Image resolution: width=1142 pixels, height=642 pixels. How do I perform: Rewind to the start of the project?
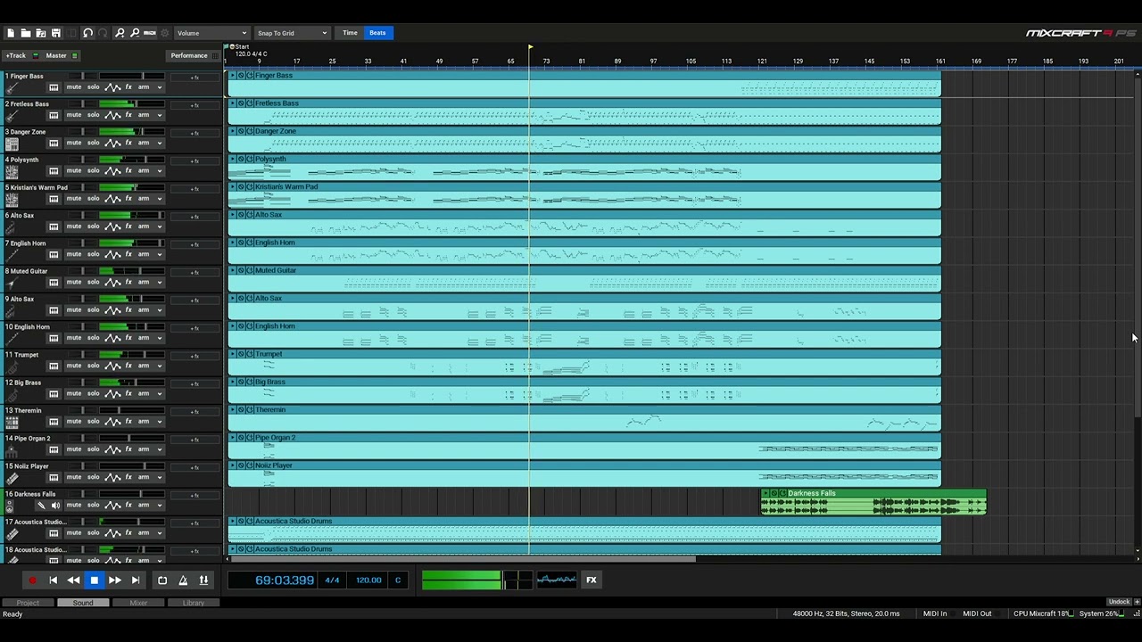pos(53,580)
